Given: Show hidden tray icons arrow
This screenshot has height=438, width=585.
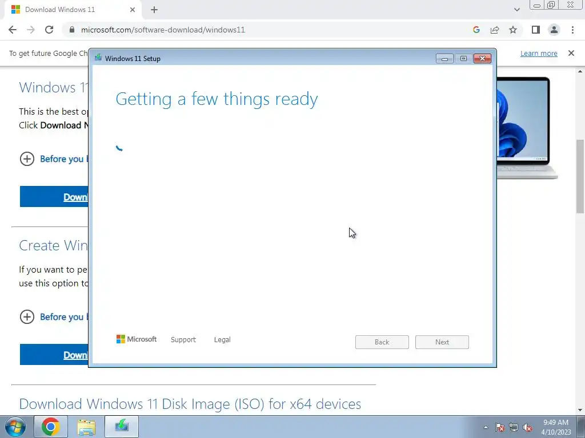Looking at the screenshot, I should (486, 427).
